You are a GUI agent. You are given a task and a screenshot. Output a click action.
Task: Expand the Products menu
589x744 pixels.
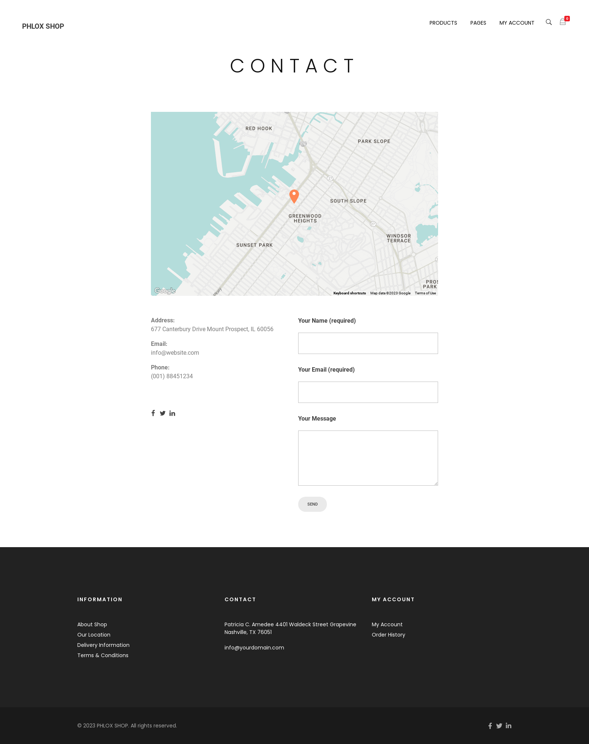pos(443,23)
